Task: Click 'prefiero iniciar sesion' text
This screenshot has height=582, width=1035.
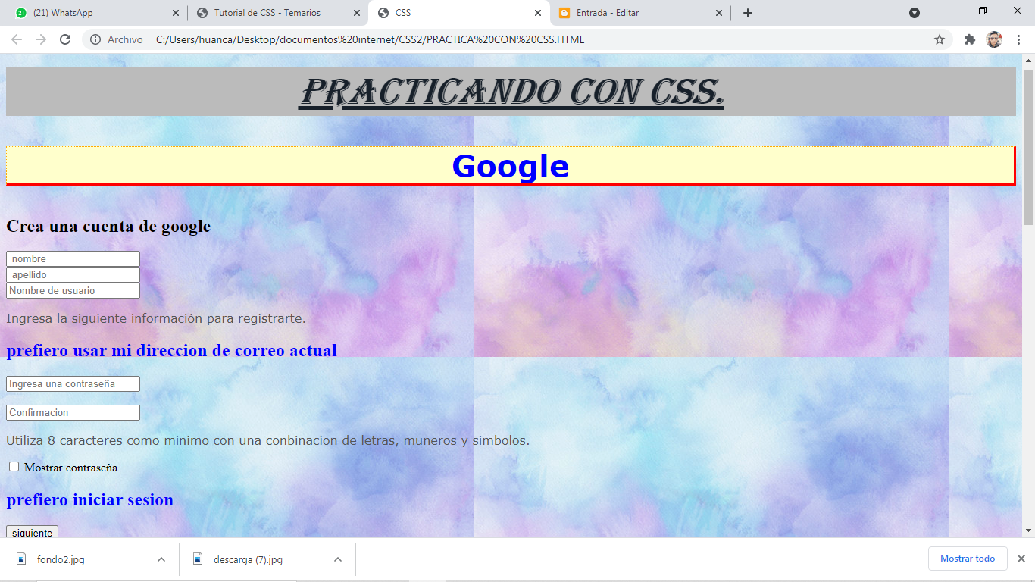Action: click(x=89, y=500)
